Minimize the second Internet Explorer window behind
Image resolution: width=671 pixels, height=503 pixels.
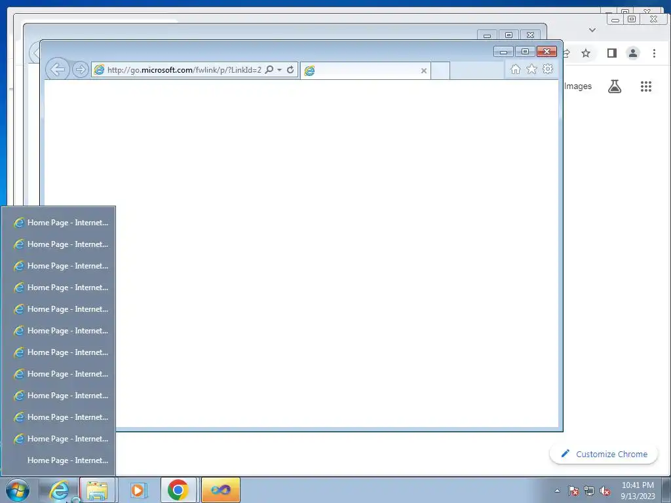point(487,35)
